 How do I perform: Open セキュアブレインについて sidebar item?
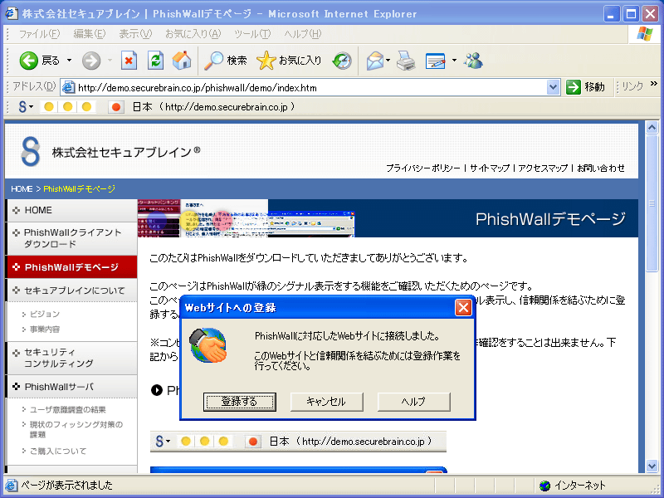click(72, 290)
